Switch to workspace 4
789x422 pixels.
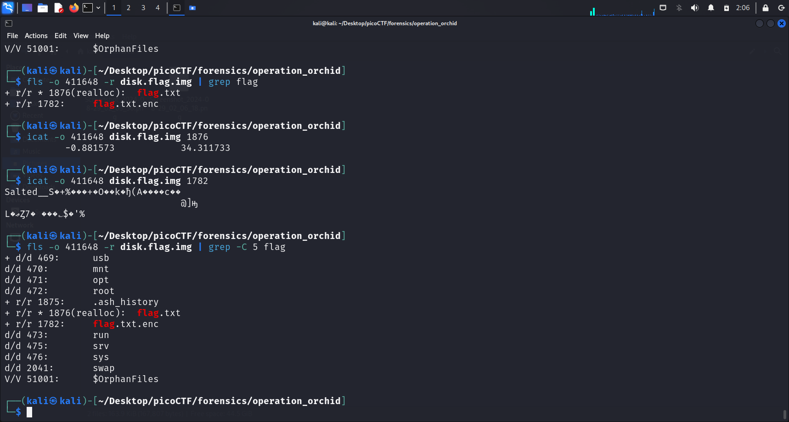(x=158, y=8)
